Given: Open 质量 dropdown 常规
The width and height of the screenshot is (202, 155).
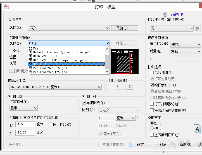Looking at the screenshot, I should tap(186, 51).
